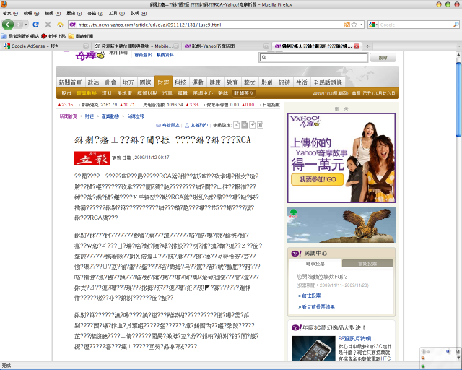This screenshot has height=370, width=462.
Task: Switch to the Mobile forum tab
Action: pyautogui.click(x=134, y=46)
